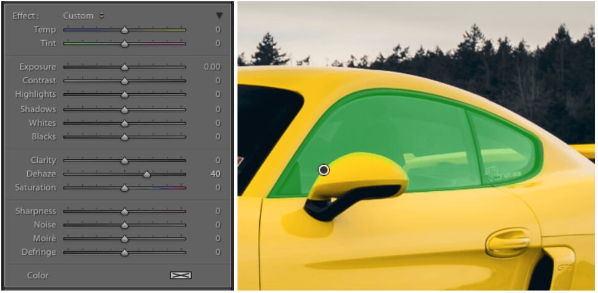Click the Tint slider handle
598x293 pixels.
click(x=124, y=44)
